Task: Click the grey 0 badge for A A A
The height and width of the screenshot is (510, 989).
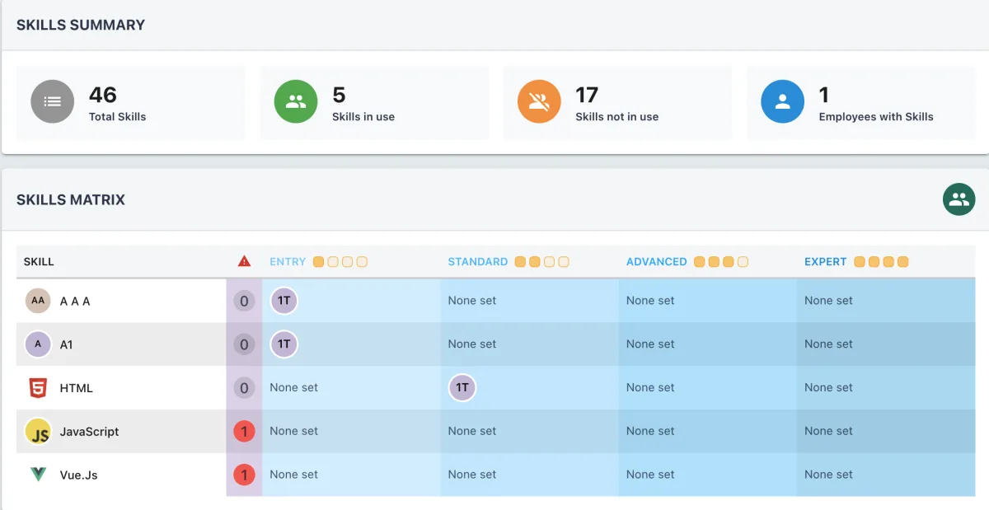Action: tap(244, 301)
